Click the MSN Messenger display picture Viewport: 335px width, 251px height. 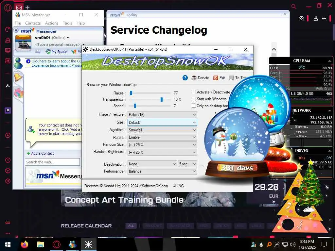tap(23, 43)
